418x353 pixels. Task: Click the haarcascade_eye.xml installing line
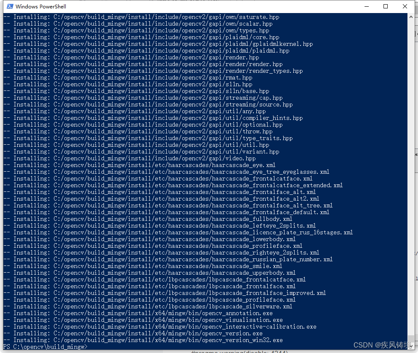point(139,165)
